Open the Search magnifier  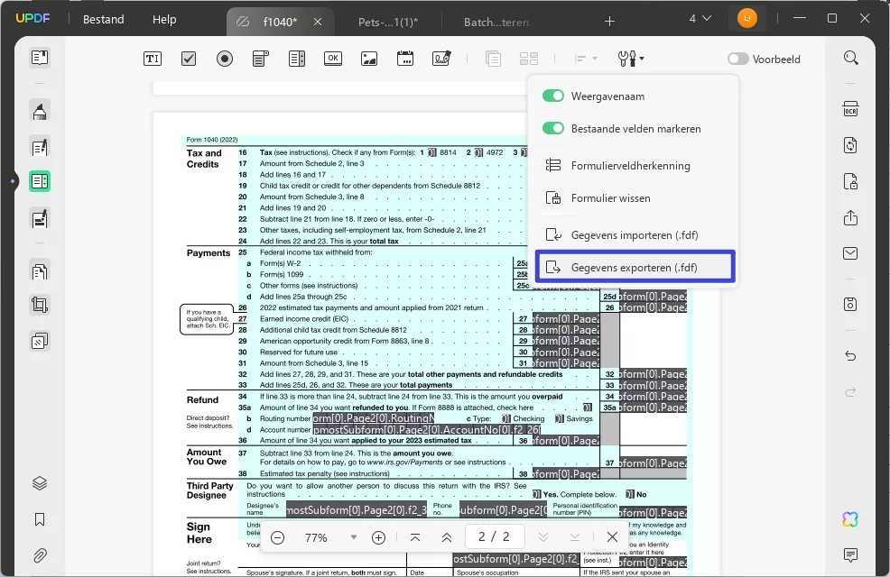point(850,58)
